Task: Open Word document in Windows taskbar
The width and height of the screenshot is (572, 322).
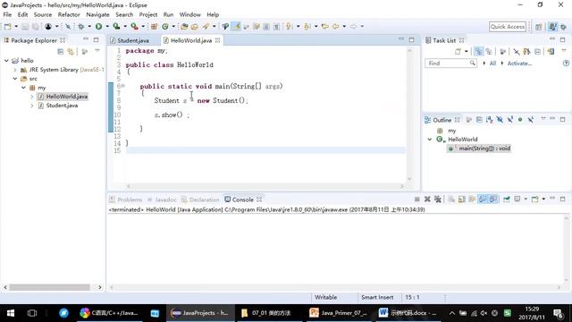Action: pos(408,313)
